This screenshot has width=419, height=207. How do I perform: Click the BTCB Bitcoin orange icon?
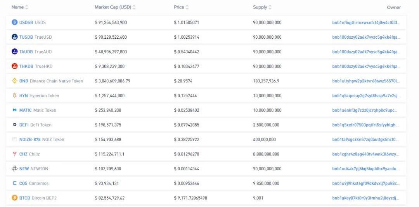click(15, 198)
